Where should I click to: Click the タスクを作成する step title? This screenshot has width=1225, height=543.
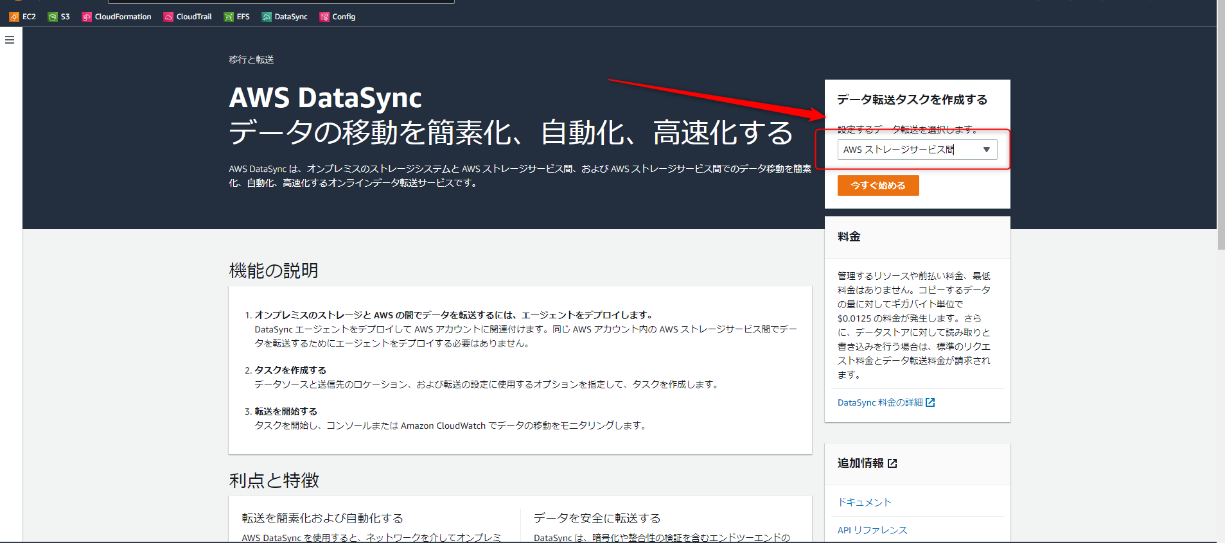pos(290,370)
